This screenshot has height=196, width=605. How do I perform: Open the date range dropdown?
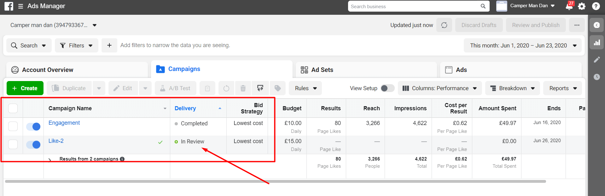click(523, 46)
